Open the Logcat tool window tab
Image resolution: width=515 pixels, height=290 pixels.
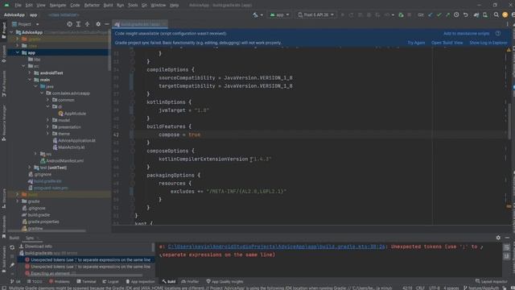click(x=111, y=282)
